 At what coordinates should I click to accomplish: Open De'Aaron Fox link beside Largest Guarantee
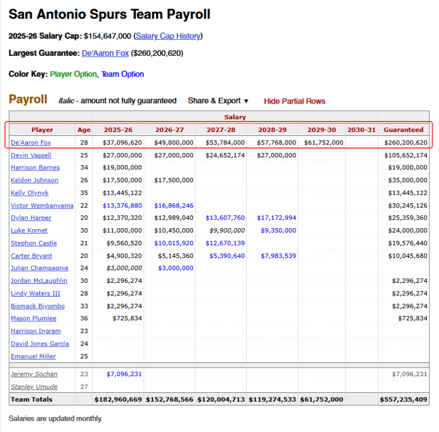105,53
